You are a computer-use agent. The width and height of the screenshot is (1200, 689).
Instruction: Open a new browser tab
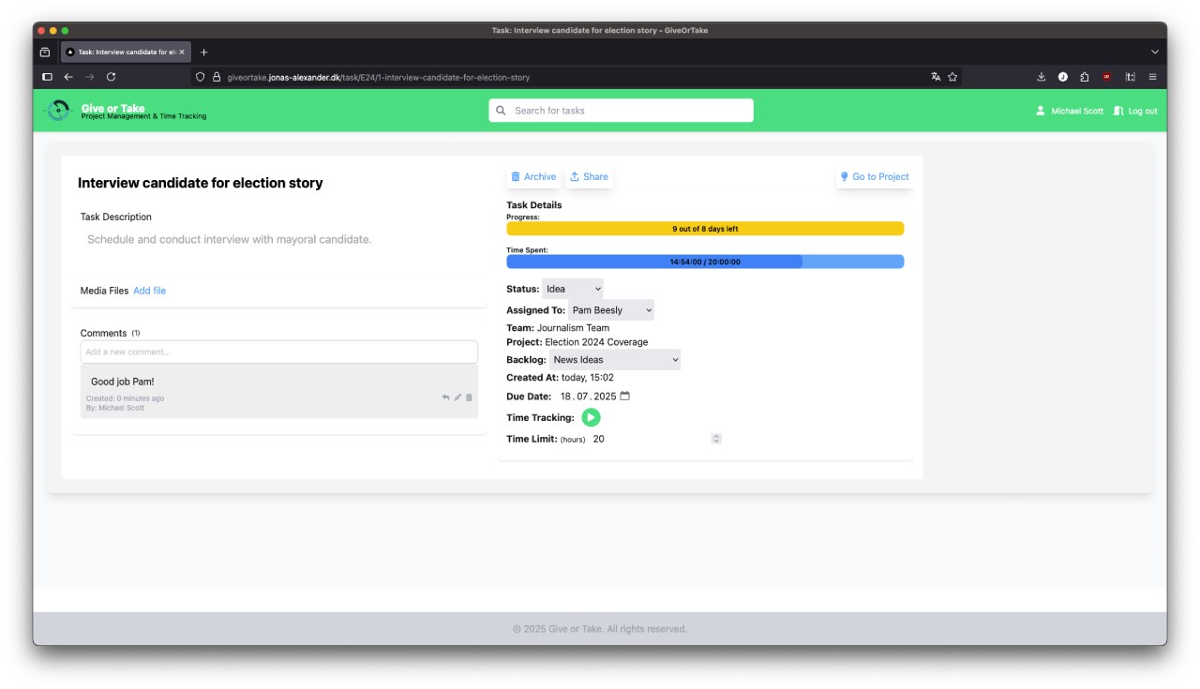(x=204, y=52)
